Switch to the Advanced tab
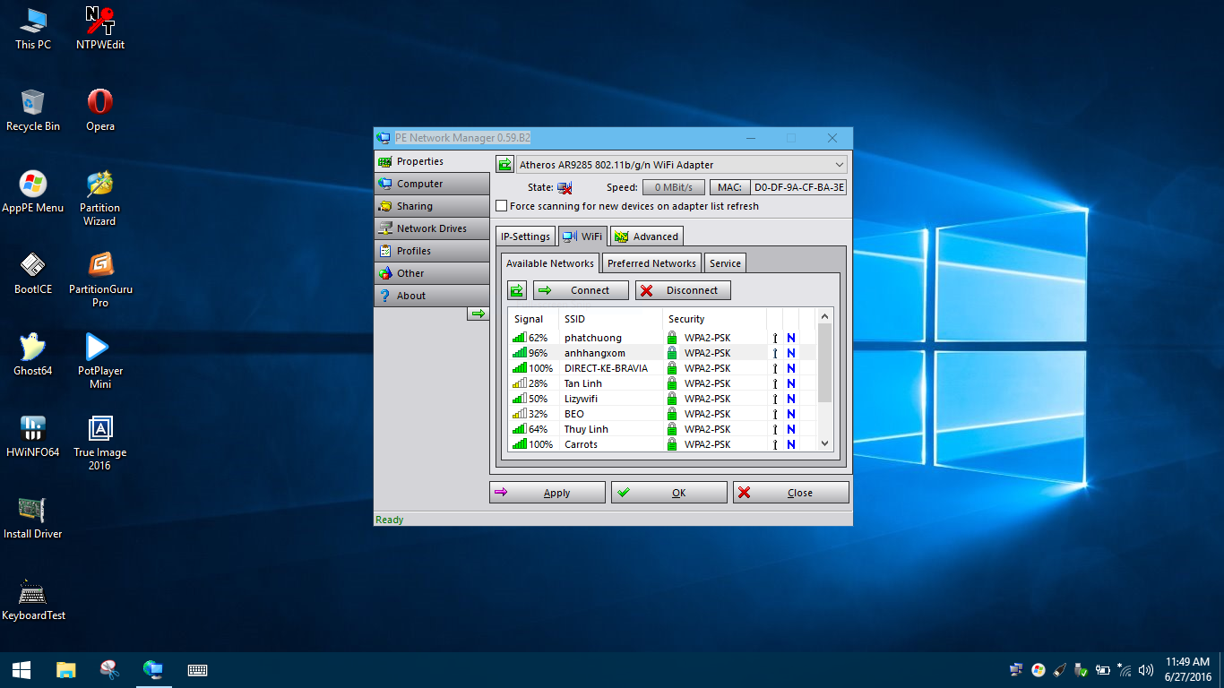The image size is (1224, 688). tap(646, 236)
